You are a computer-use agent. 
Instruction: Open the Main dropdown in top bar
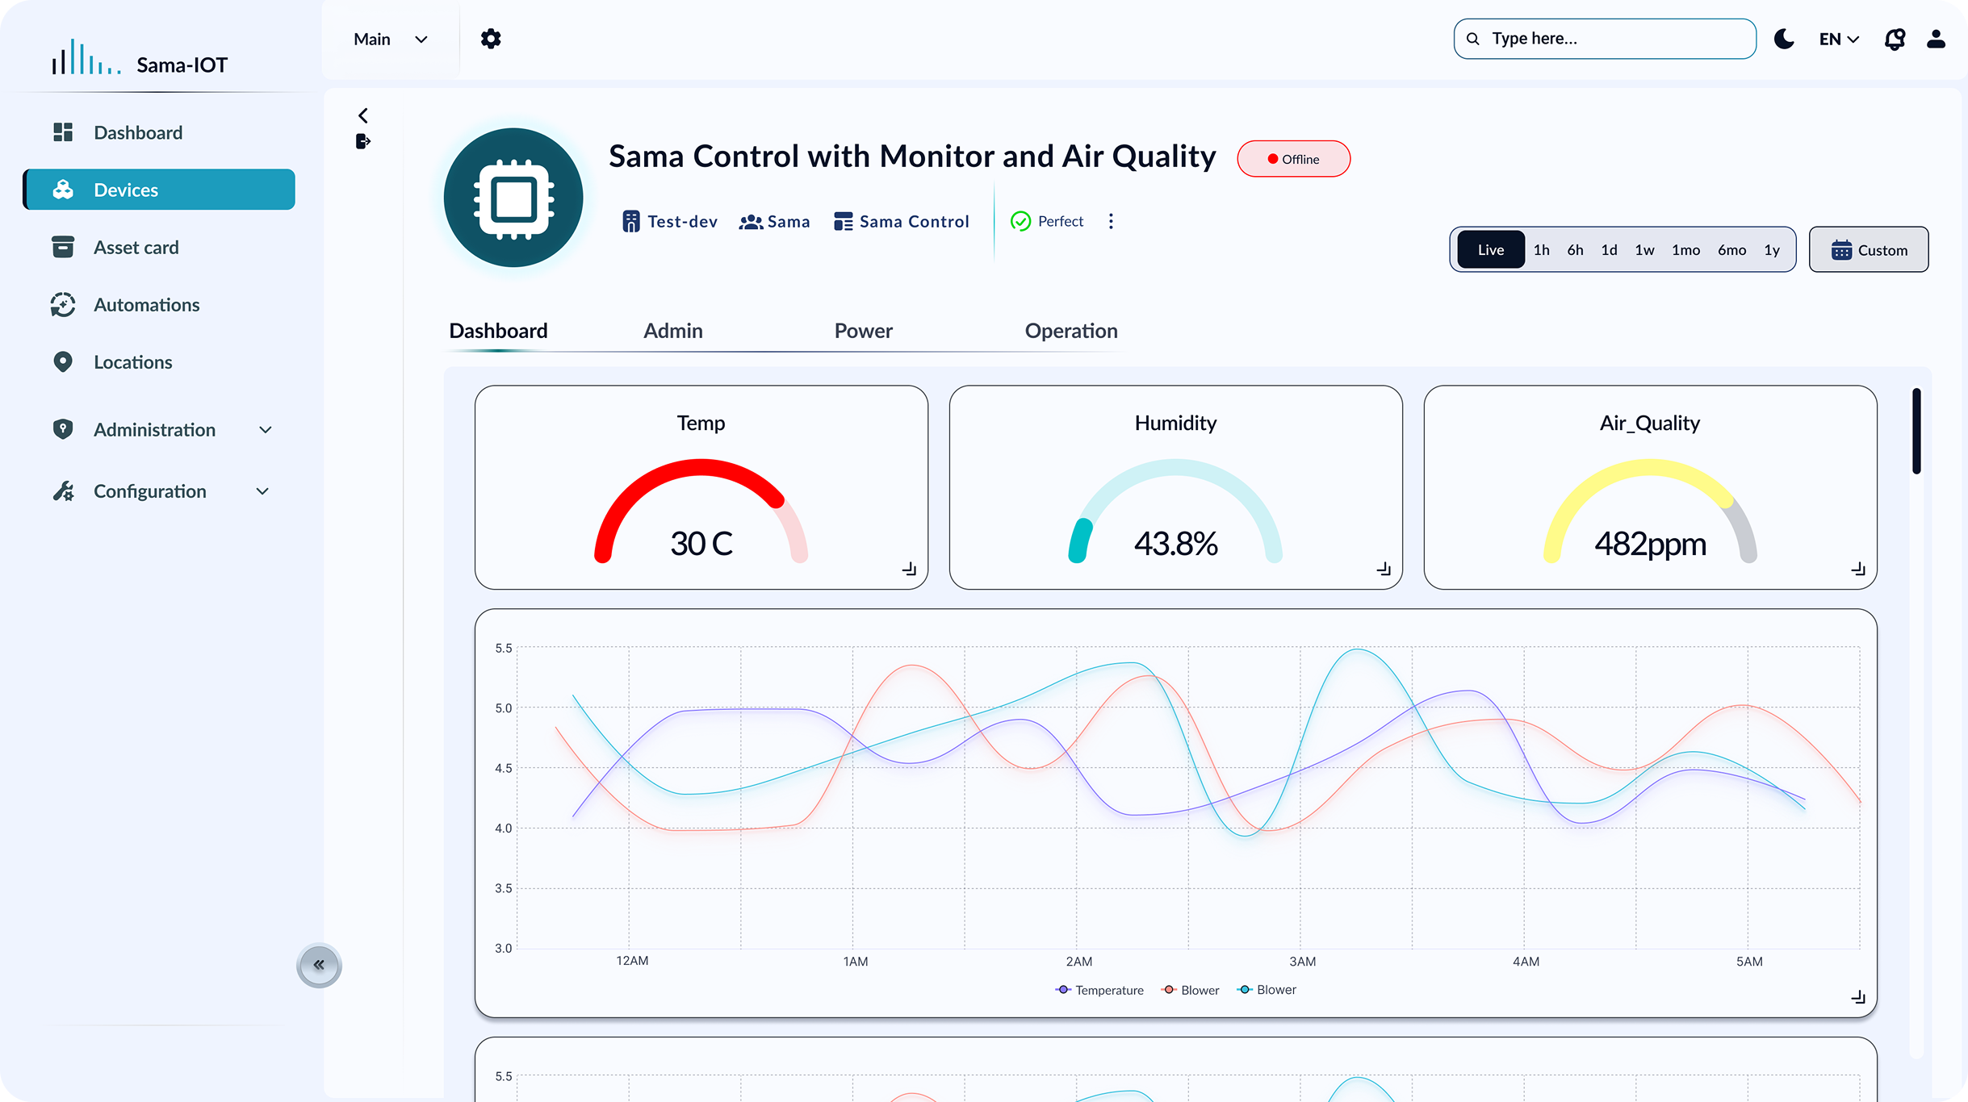391,39
